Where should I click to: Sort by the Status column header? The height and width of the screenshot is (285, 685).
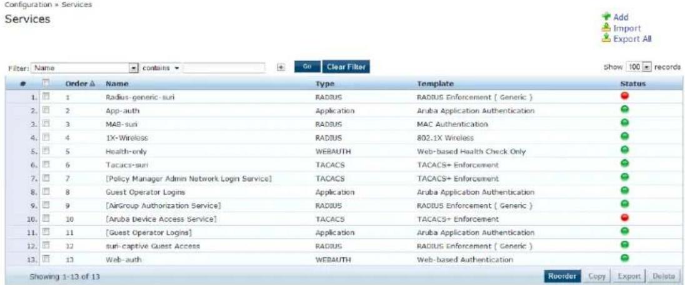(633, 83)
